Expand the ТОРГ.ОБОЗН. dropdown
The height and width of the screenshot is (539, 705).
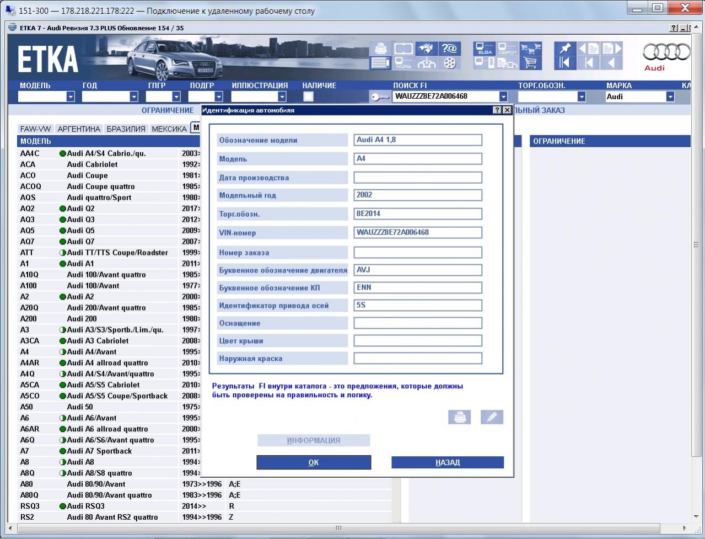coord(581,97)
